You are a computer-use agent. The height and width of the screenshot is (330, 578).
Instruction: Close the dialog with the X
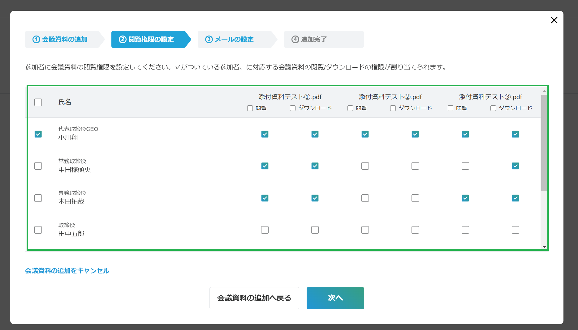(x=554, y=20)
